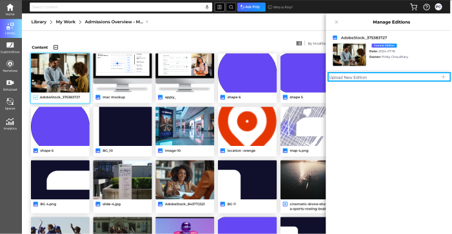
Task: Open the search filter settings icon
Action: click(220, 7)
